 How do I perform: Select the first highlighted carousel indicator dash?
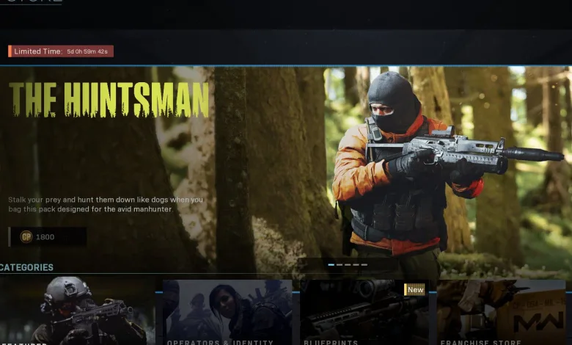tap(331, 264)
